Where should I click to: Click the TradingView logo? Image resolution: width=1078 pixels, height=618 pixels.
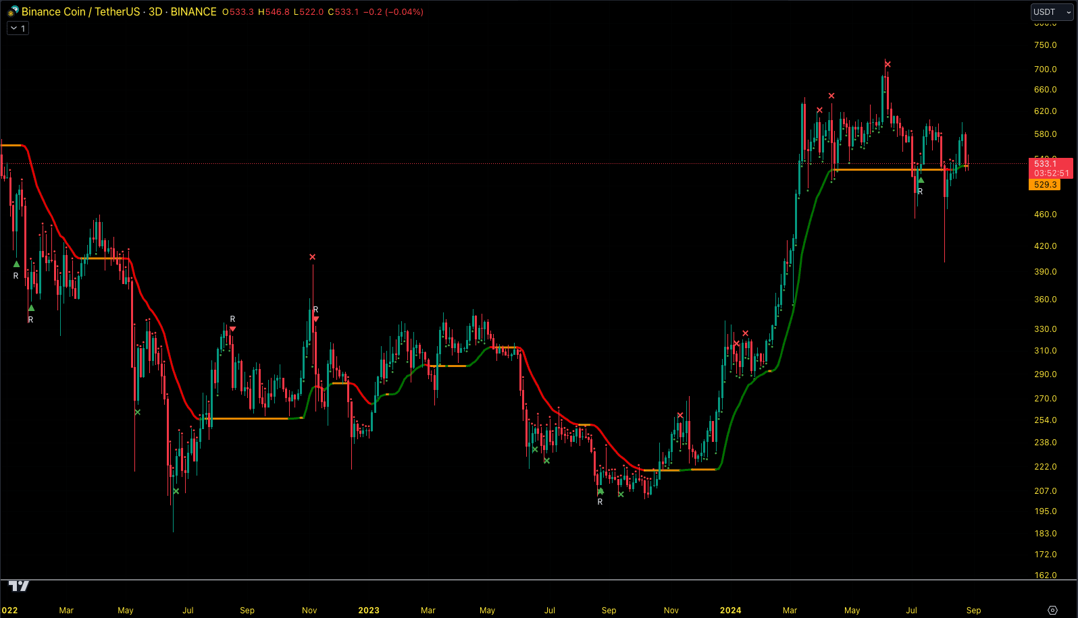19,586
